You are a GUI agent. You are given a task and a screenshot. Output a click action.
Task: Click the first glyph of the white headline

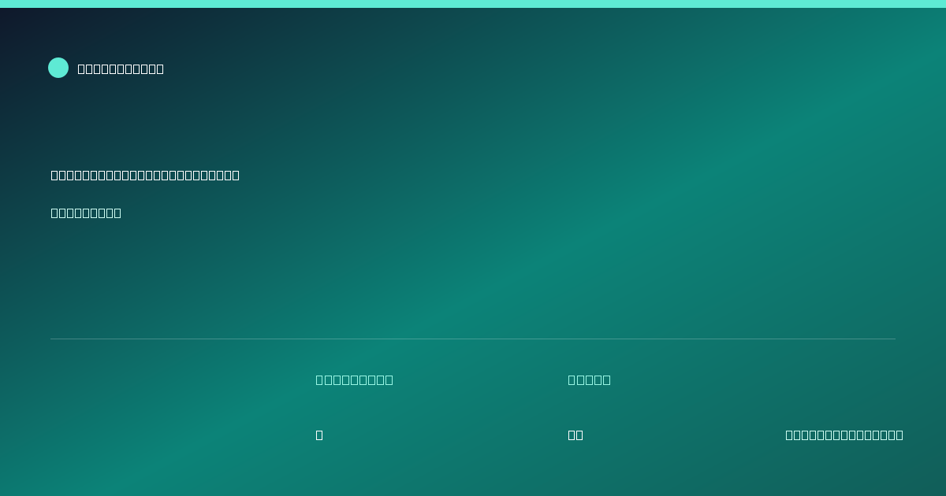click(54, 175)
